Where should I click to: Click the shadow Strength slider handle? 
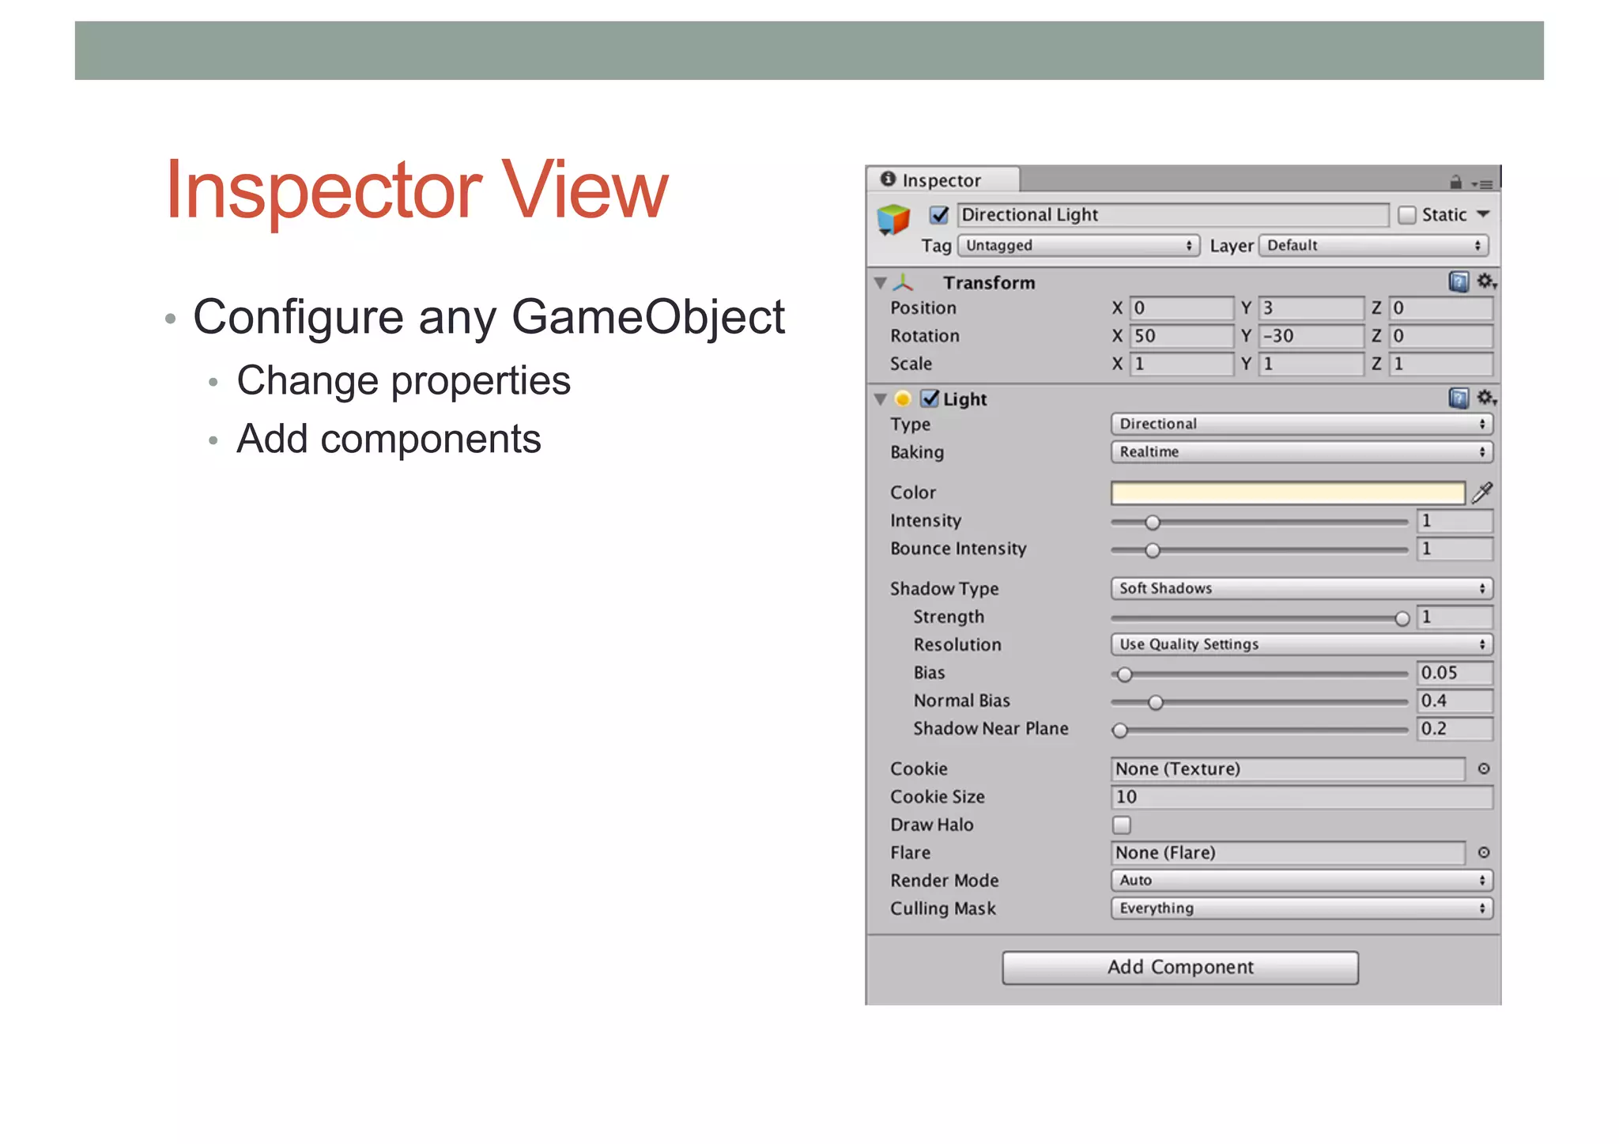(1402, 618)
